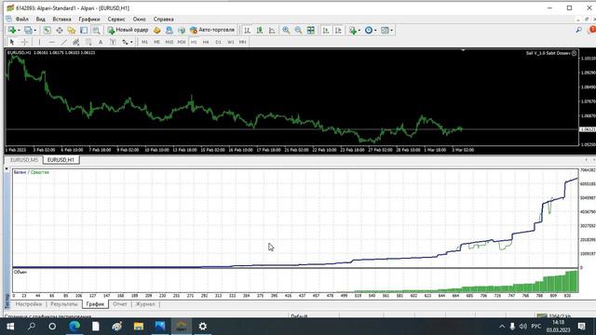Toggle Авто-торговля on or off
The width and height of the screenshot is (596, 335).
tap(212, 30)
